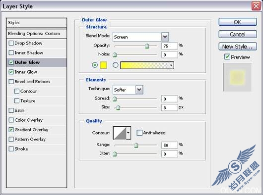Click the Opacity value field
The height and width of the screenshot is (195, 263).
coord(169,46)
